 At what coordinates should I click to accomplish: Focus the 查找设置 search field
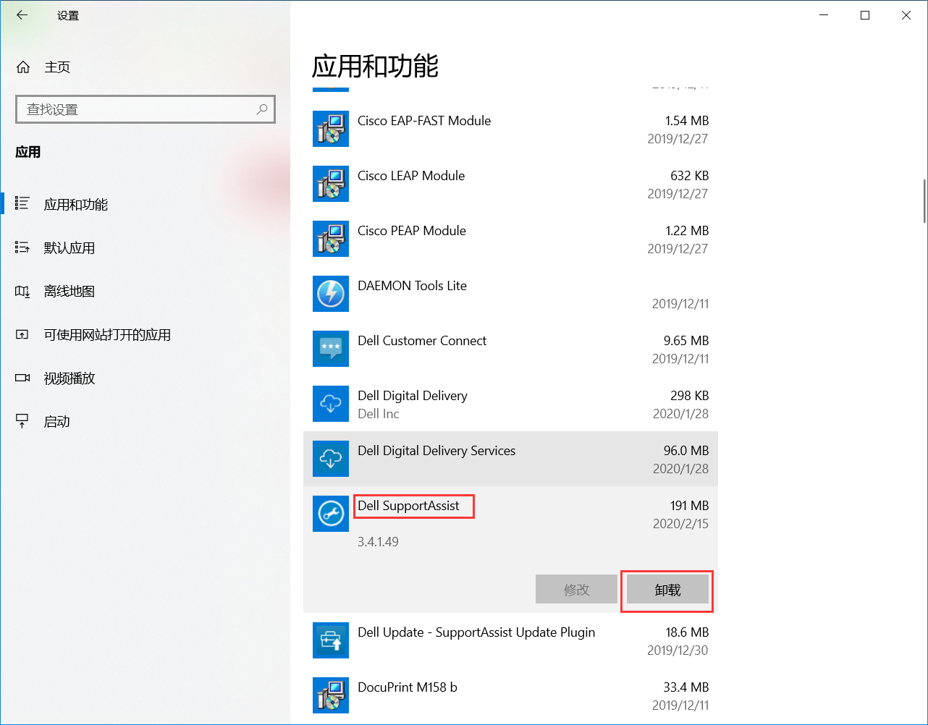(x=145, y=109)
